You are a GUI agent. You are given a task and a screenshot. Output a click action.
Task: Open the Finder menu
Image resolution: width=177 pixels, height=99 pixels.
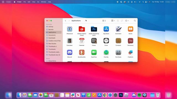(x=19, y=2)
